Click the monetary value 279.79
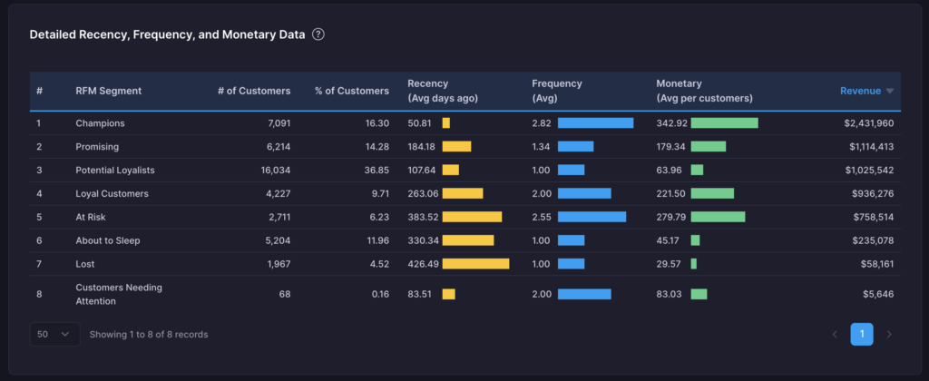The height and width of the screenshot is (381, 929). (x=671, y=217)
